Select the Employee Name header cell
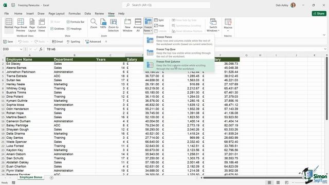The height and width of the screenshot is (185, 329). click(29, 60)
